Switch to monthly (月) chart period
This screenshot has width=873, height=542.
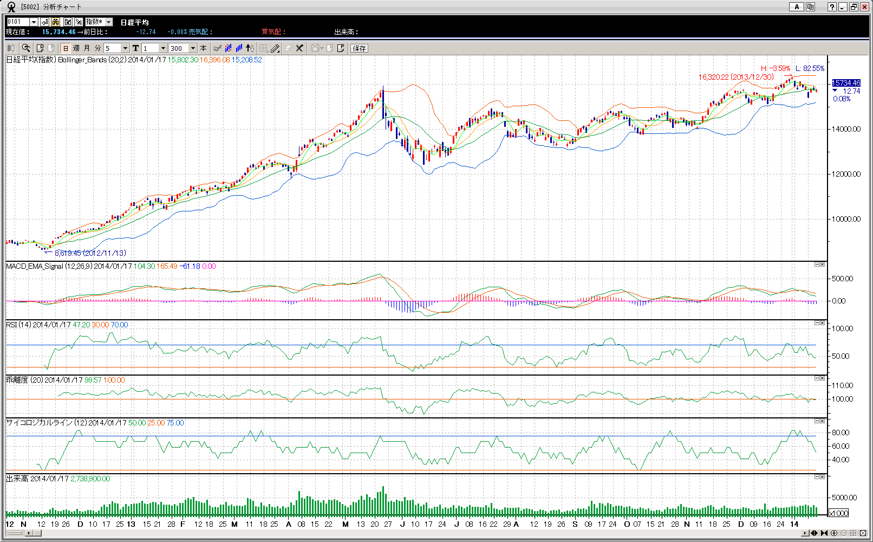87,48
